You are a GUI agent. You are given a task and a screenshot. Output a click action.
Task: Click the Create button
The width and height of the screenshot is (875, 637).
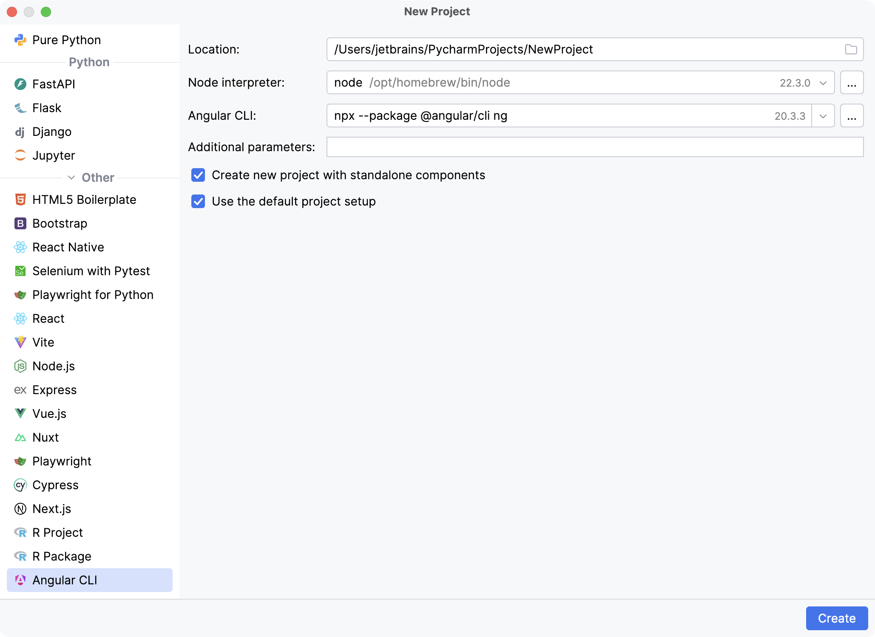point(836,618)
